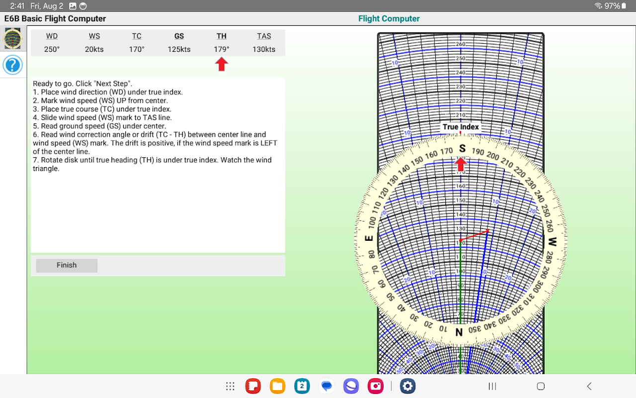Tap the Android back navigation arrow
Image resolution: width=636 pixels, height=398 pixels.
(x=589, y=386)
